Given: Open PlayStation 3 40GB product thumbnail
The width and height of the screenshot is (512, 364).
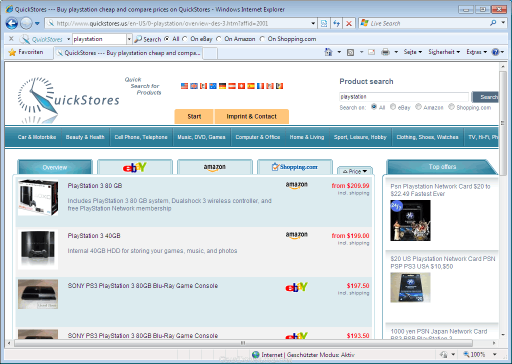Looking at the screenshot, I should (38, 249).
